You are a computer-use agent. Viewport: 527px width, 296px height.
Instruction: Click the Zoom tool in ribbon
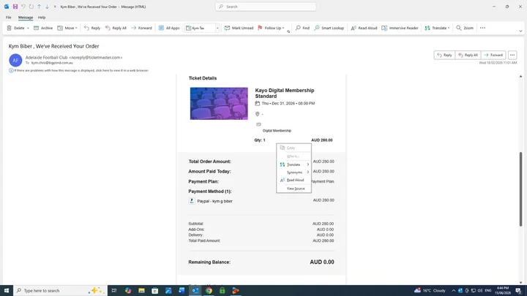coord(465,28)
